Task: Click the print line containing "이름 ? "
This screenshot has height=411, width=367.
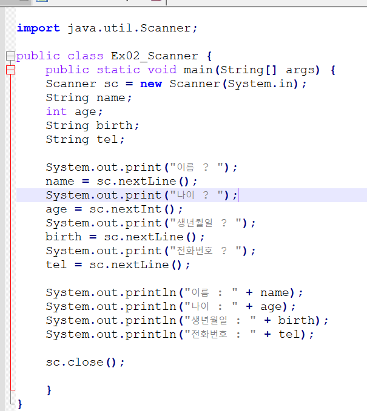Action: pyautogui.click(x=141, y=167)
